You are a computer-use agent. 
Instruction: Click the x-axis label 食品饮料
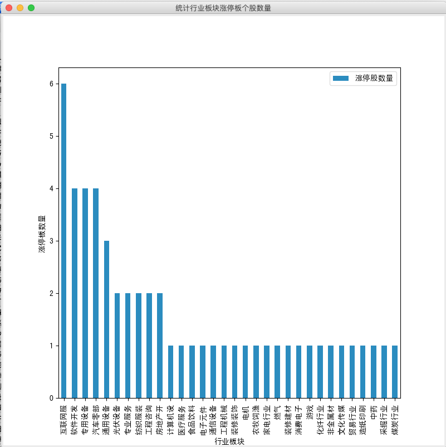coord(192,420)
